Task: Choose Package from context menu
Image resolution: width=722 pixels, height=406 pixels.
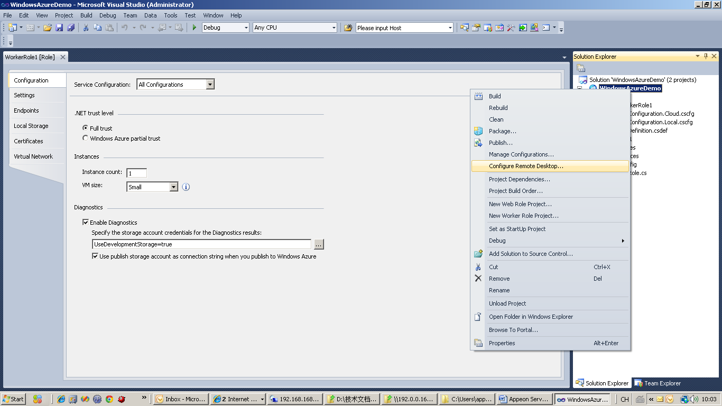Action: pyautogui.click(x=550, y=131)
